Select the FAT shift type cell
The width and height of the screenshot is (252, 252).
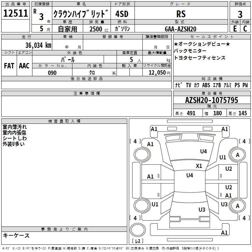coord(9,66)
